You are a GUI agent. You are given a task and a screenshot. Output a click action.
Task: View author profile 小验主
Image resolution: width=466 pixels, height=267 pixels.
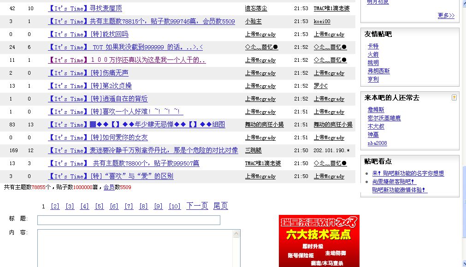point(253,21)
